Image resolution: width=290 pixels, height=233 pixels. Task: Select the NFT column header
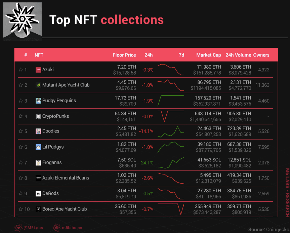pyautogui.click(x=39, y=55)
